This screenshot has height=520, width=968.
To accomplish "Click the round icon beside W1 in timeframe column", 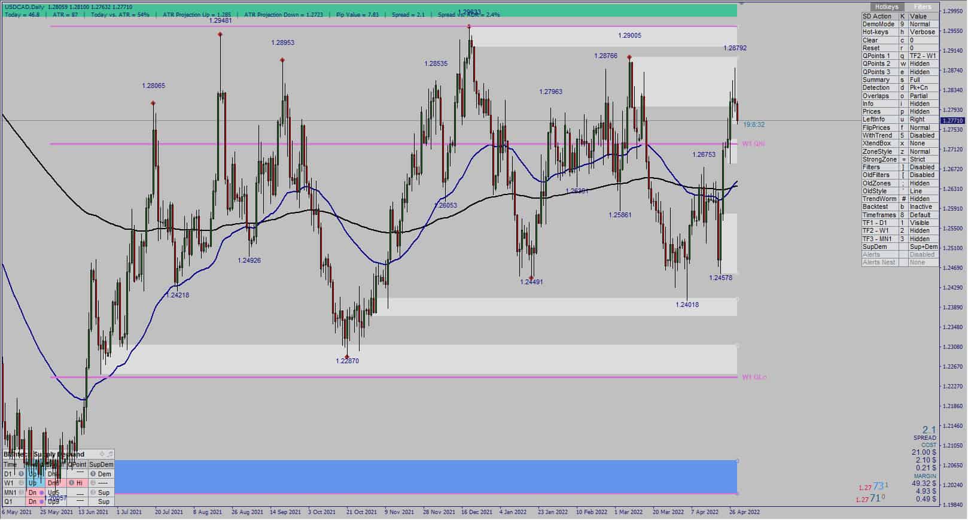I will coord(21,482).
